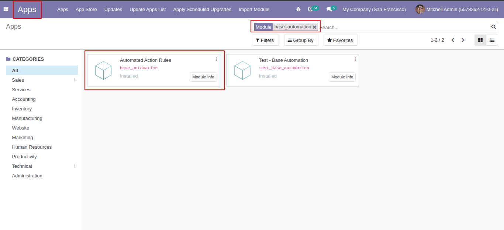Image resolution: width=504 pixels, height=230 pixels.
Task: Select the Productivity category
Action: pyautogui.click(x=42, y=156)
